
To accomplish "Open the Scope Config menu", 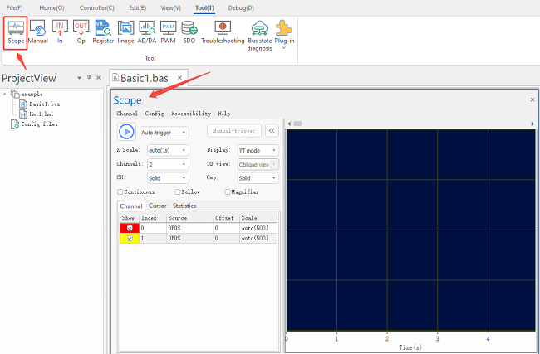I will [x=155, y=114].
